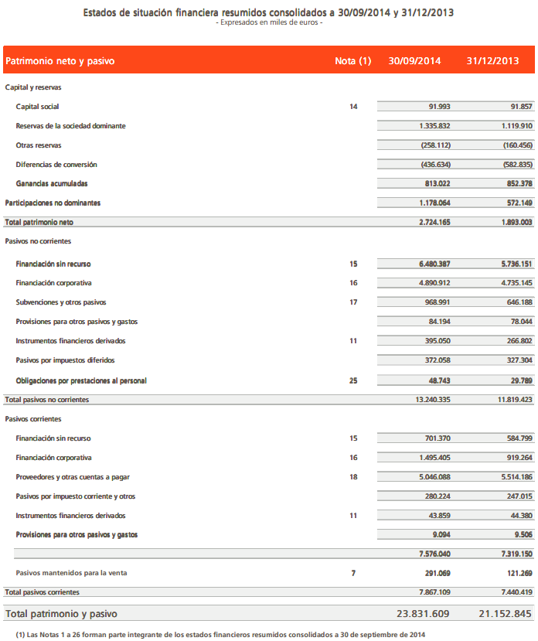The height and width of the screenshot is (641, 538).
Task: Click the 'Participaciones no dominantes' label
Action: pyautogui.click(x=53, y=203)
